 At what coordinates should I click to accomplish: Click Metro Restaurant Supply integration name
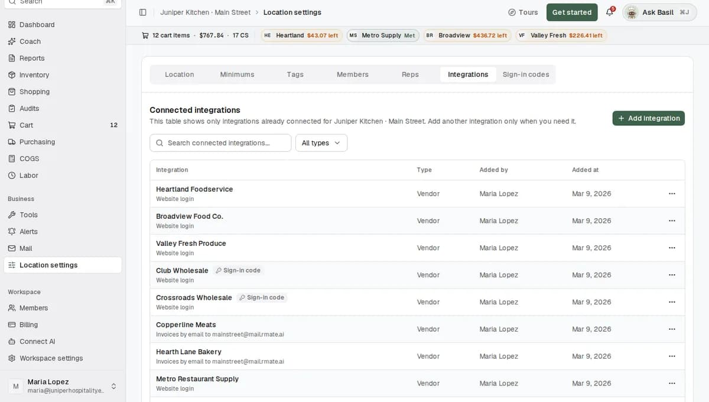click(x=197, y=379)
